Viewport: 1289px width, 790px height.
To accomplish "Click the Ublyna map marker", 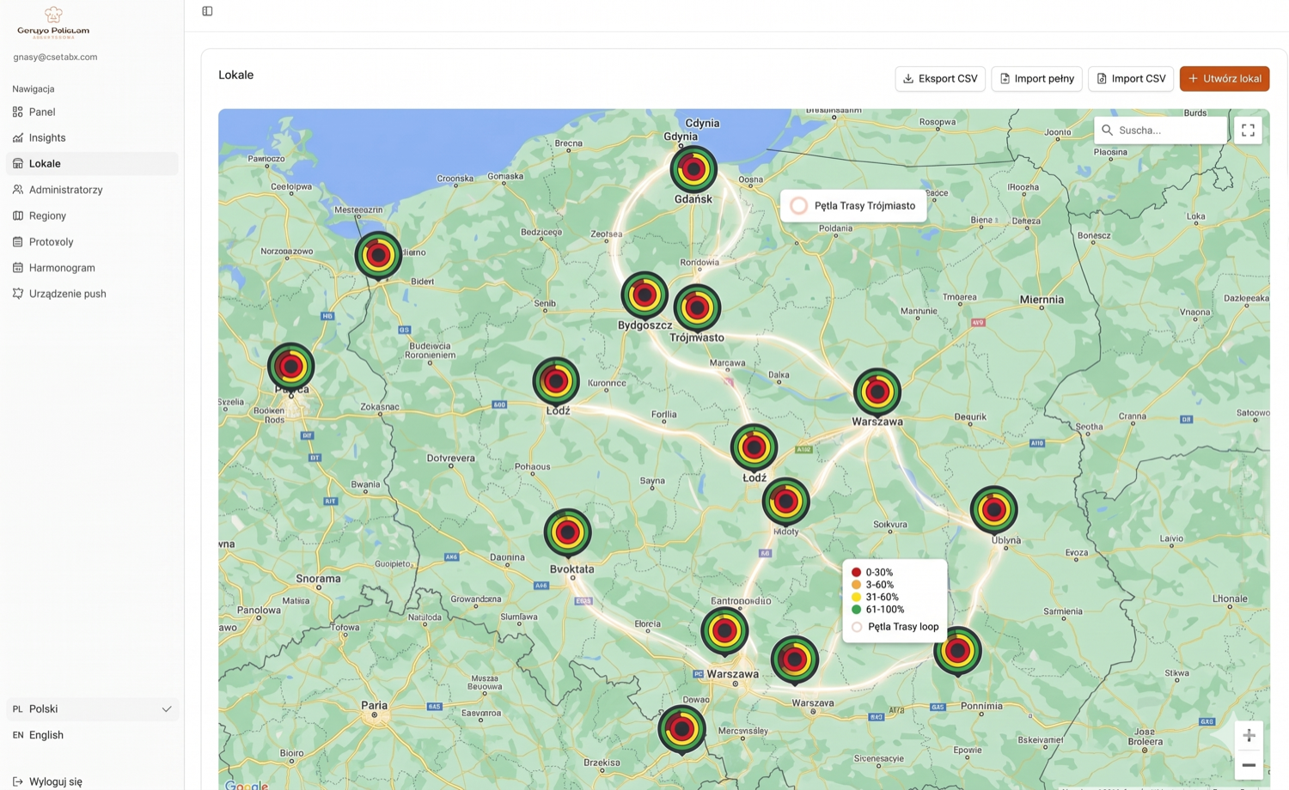I will coord(994,510).
